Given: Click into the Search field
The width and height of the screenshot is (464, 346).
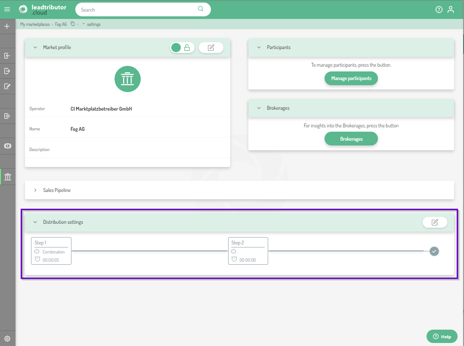Looking at the screenshot, I should tap(138, 9).
